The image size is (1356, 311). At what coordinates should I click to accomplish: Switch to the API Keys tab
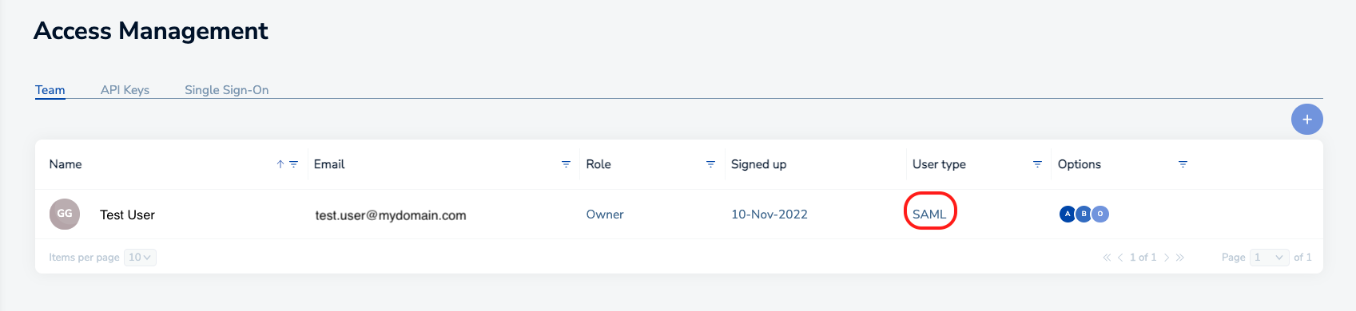(125, 90)
